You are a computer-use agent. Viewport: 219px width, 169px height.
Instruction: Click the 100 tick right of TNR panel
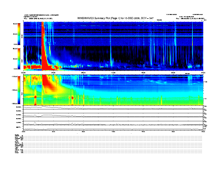206,82
